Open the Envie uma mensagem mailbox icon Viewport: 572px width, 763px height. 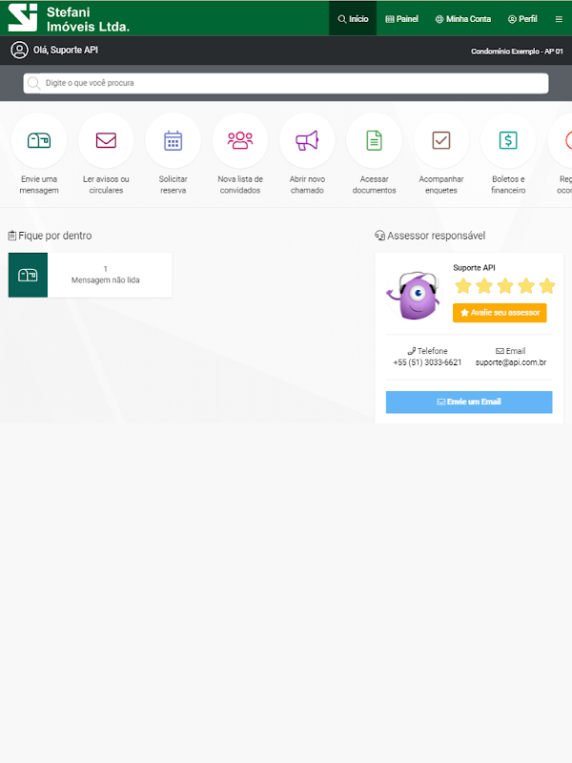[39, 140]
